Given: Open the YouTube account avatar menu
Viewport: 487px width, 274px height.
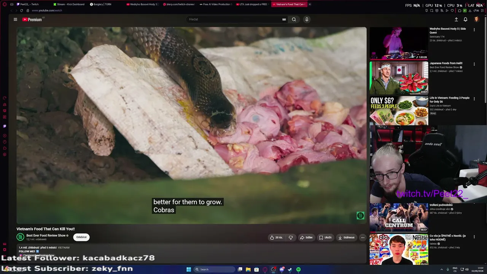Looking at the screenshot, I should coord(476,19).
